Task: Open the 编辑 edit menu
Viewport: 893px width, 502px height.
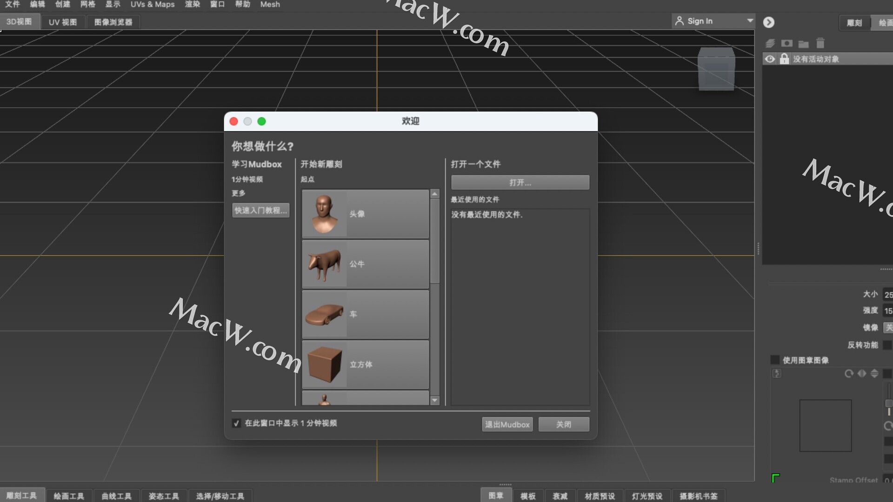Action: [x=38, y=4]
